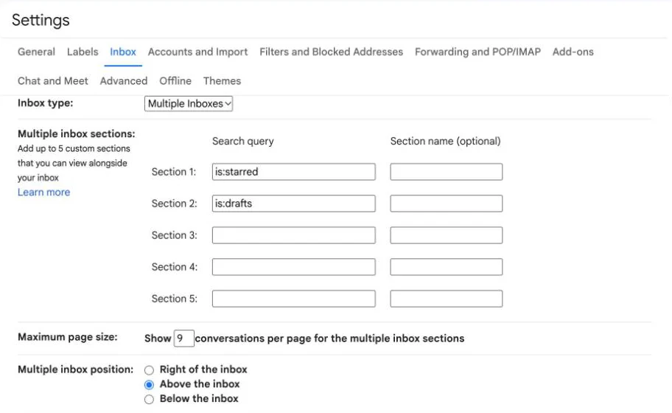Click Section 5 section name field
This screenshot has height=413, width=672.
point(446,299)
